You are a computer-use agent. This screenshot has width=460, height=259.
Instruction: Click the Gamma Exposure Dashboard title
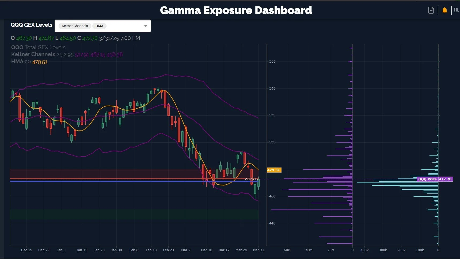236,10
